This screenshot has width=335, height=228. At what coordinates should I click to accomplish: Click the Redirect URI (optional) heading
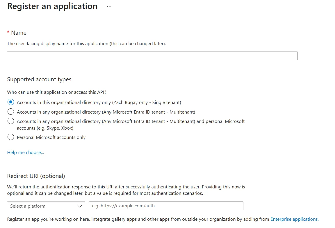pos(36,176)
